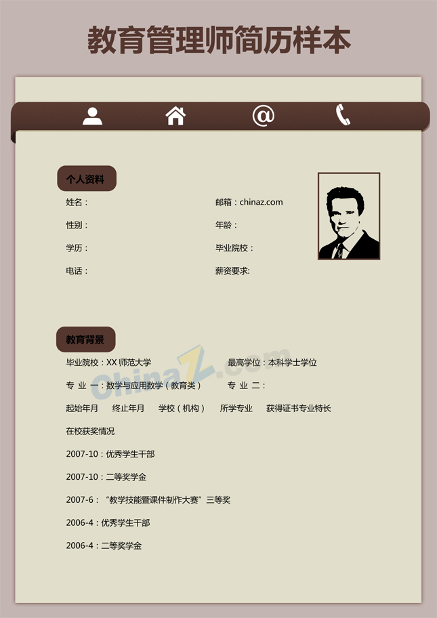The image size is (437, 618).
Task: Click the 专业二 label
Action: pyautogui.click(x=247, y=386)
